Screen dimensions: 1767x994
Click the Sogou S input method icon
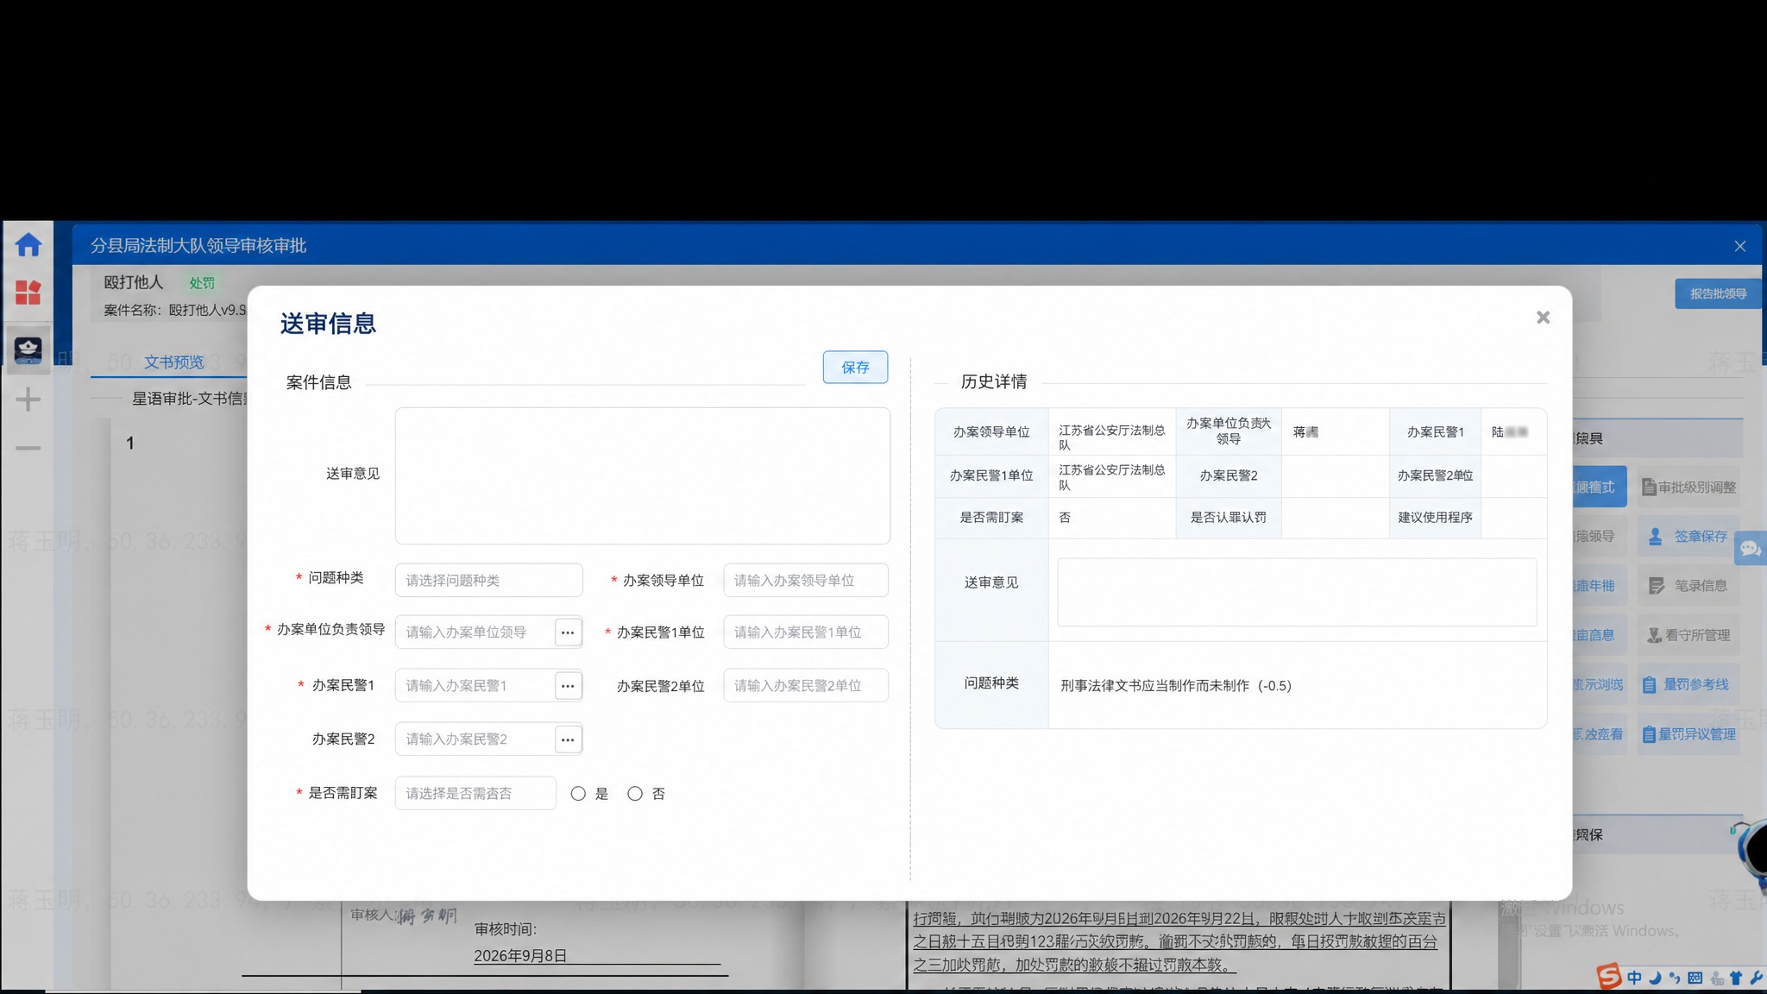pyautogui.click(x=1609, y=976)
